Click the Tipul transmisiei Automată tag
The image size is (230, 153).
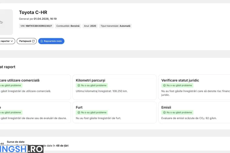click(115, 26)
